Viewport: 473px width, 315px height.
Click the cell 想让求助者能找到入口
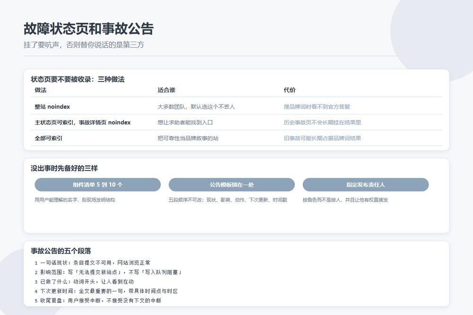coord(185,122)
